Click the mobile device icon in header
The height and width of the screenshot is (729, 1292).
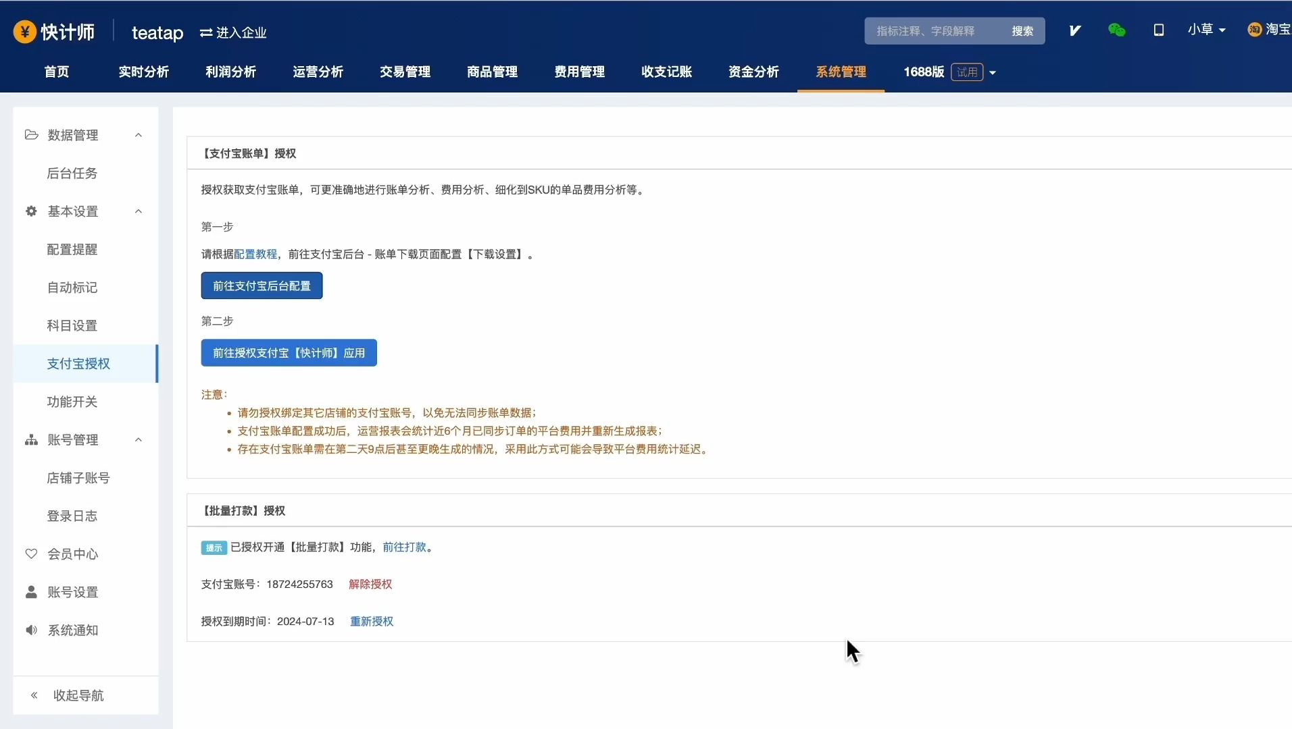(1159, 30)
